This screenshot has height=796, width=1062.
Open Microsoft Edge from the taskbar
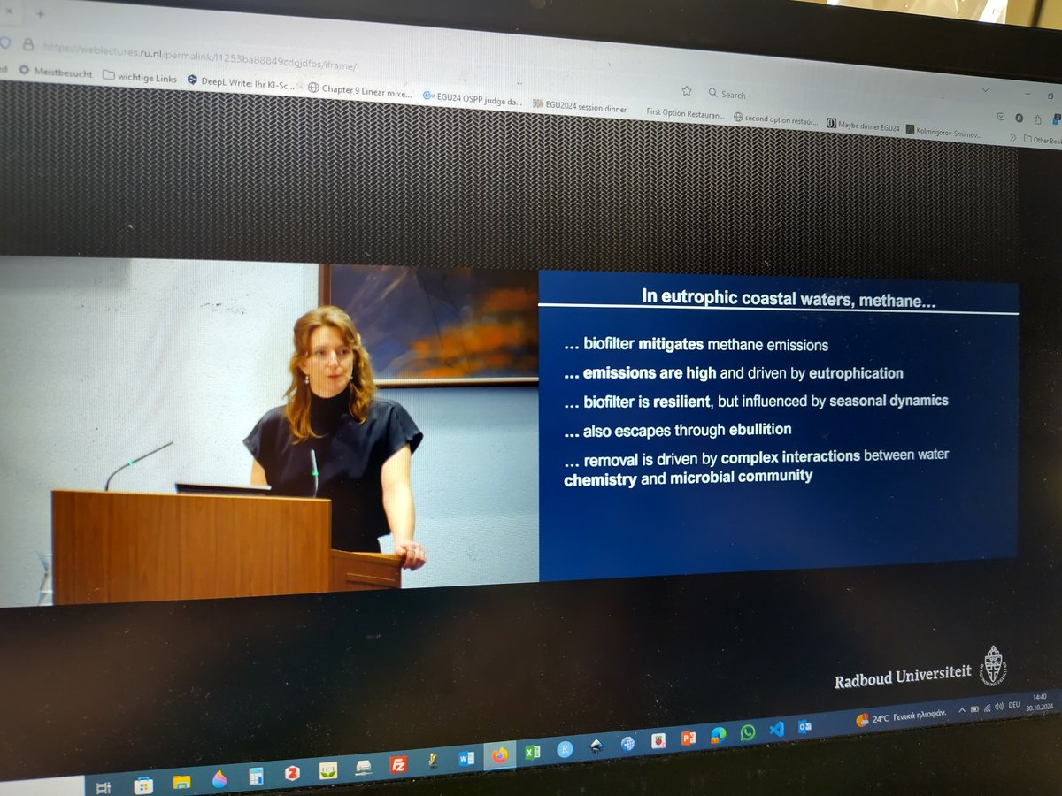click(718, 734)
